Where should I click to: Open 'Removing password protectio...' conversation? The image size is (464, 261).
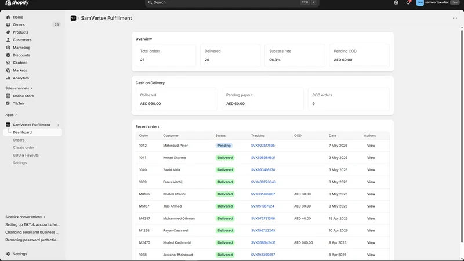32,240
